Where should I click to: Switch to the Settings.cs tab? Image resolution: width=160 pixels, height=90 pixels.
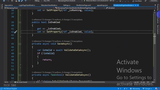[67, 5]
